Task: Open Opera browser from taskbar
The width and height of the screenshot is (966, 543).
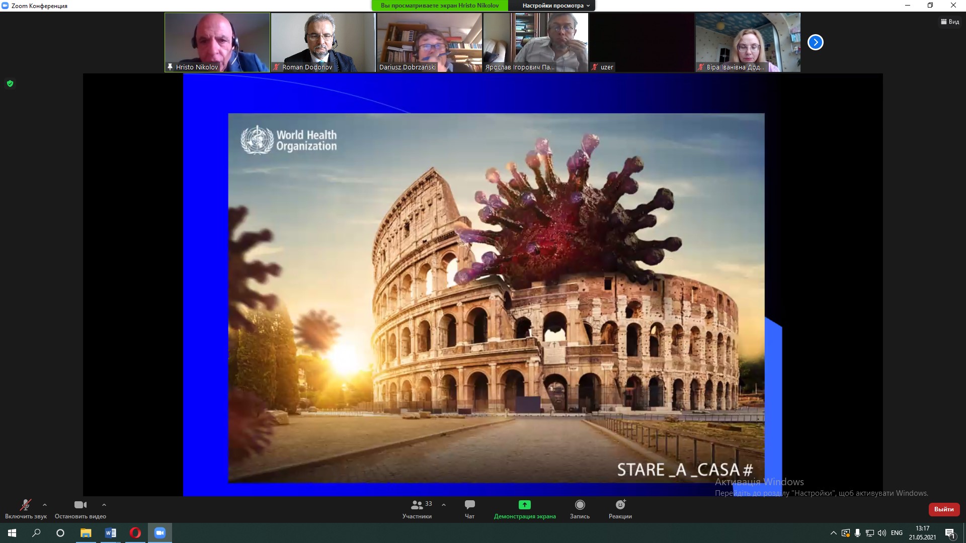Action: [135, 533]
